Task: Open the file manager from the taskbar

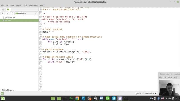Action: [x=59, y=98]
